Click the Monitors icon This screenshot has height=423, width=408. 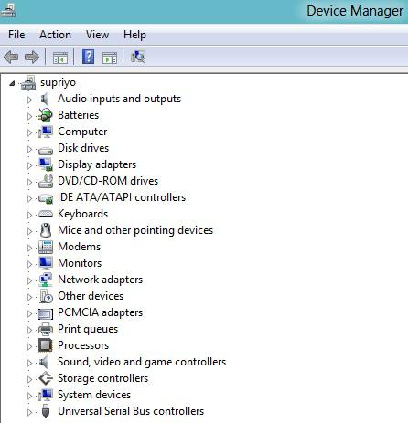click(46, 263)
